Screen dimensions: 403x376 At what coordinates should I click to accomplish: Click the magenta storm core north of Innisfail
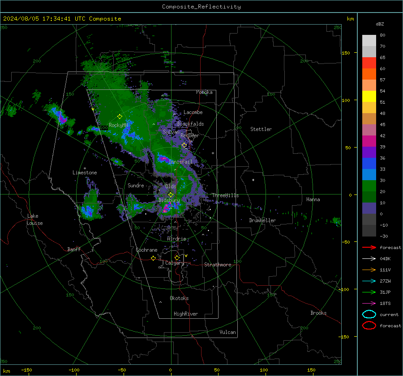pyautogui.click(x=163, y=159)
